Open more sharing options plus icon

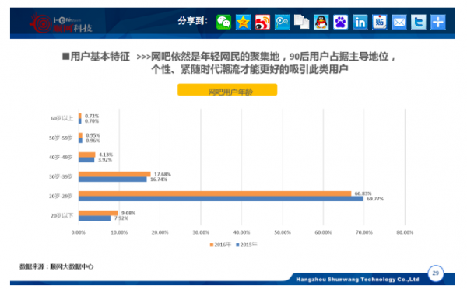pos(438,22)
